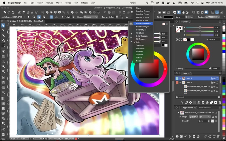This screenshot has width=226, height=141.
Task: Click target circle of Layer 2
Action: (x=217, y=83)
